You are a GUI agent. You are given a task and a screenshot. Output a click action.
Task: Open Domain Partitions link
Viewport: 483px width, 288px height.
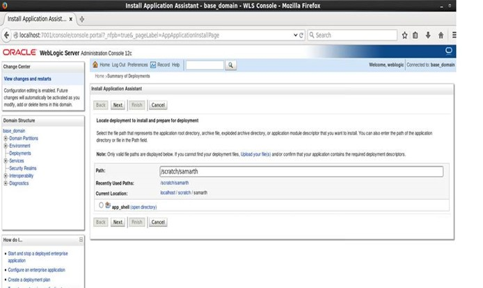(x=24, y=139)
